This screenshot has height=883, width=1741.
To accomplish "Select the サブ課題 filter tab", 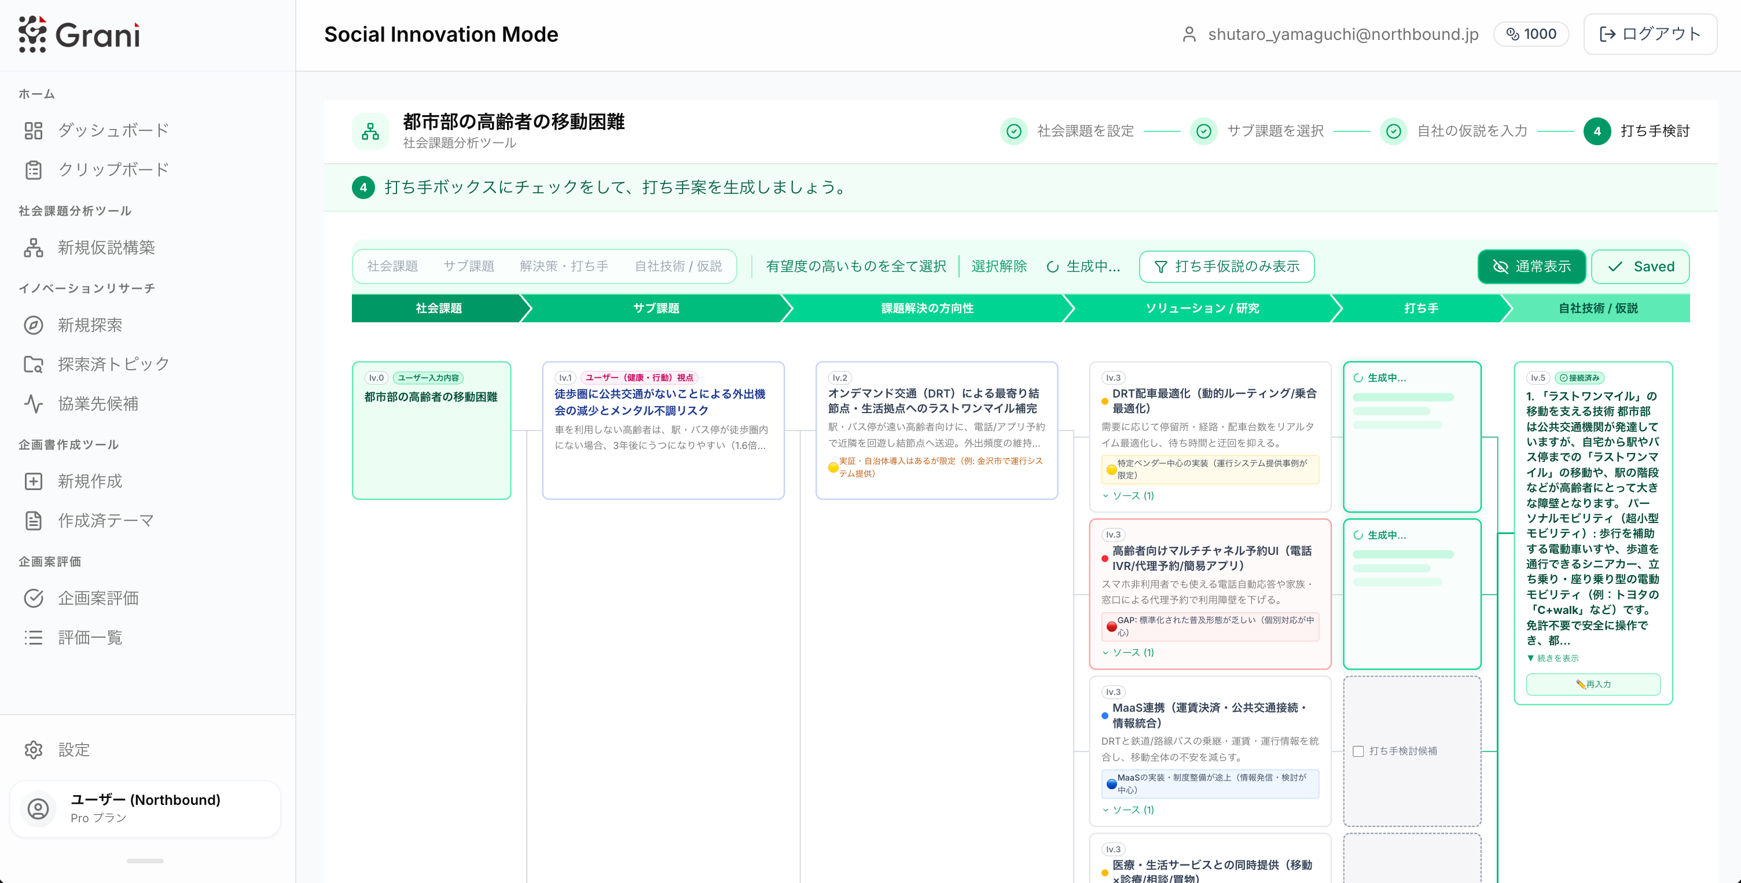I will [x=468, y=266].
